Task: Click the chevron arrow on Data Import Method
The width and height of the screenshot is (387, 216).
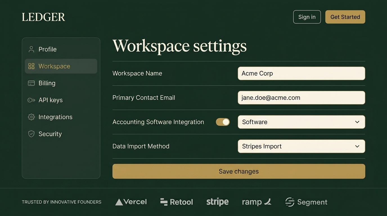Action: [x=357, y=146]
